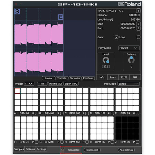Click the E end marker on the waveform
This screenshot has width=155, height=155.
(x=61, y=17)
